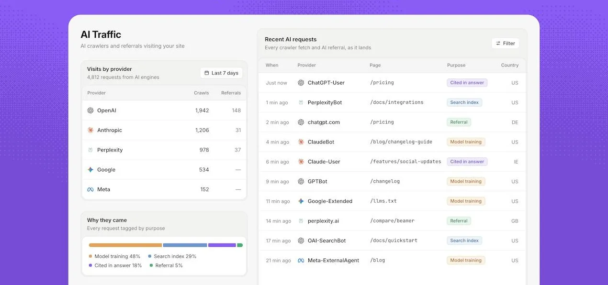Click Model training tag on GPTBot row
Screen dimensions: 608x285
coord(466,181)
